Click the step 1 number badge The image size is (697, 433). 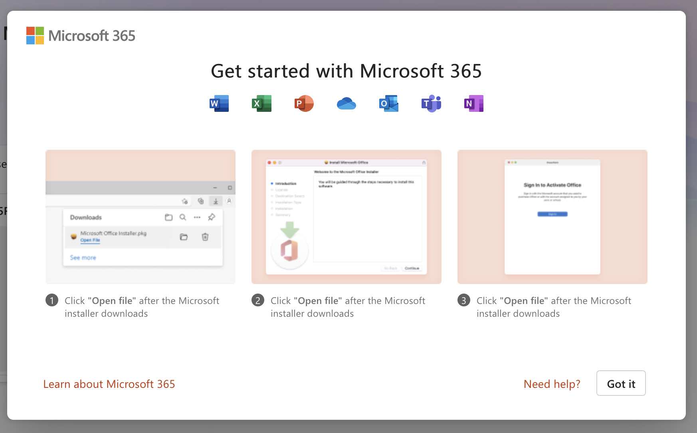pos(52,300)
